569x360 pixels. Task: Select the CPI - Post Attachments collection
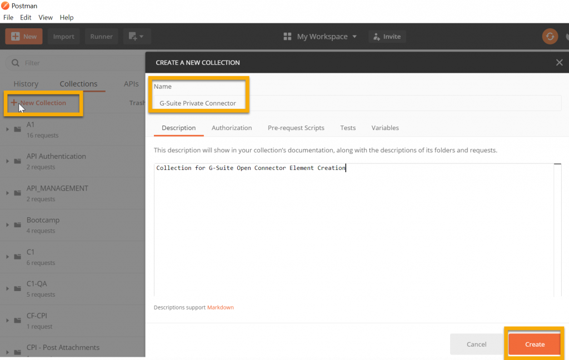point(63,347)
